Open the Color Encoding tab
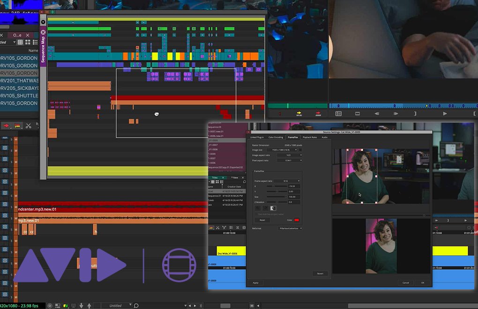Screen dimensions: 478x309 coord(276,137)
